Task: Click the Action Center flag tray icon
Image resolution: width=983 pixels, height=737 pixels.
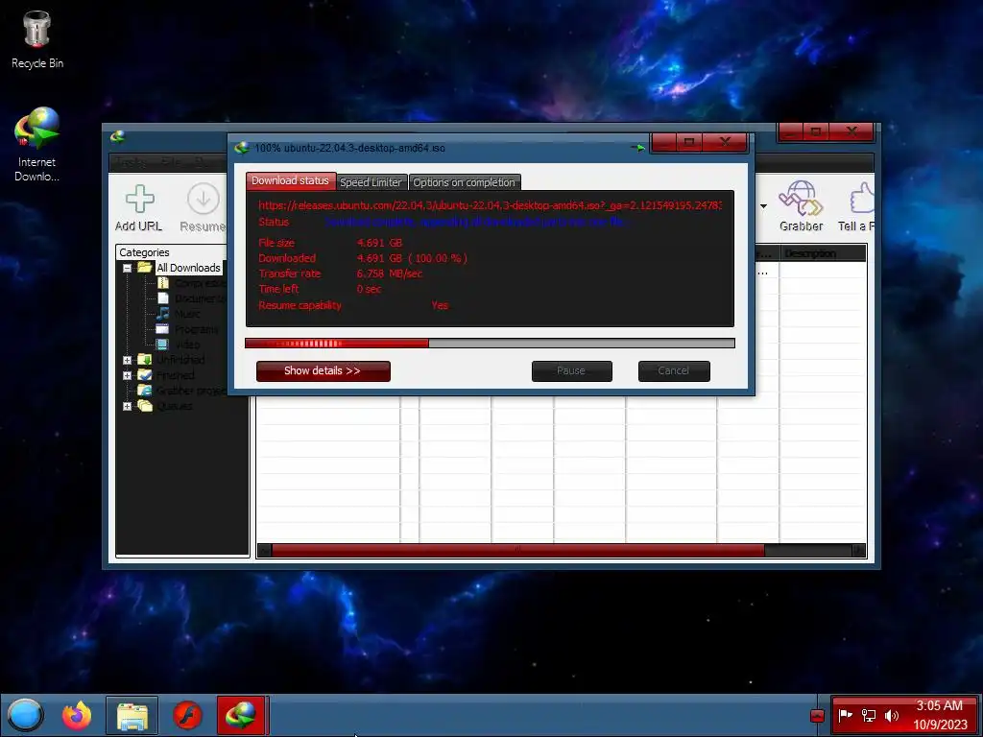Action: point(846,715)
